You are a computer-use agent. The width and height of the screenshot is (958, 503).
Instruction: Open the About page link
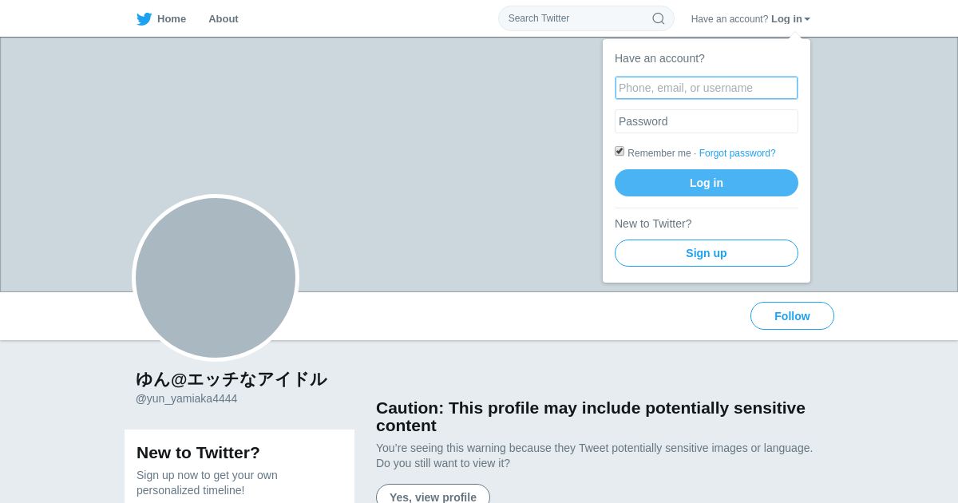tap(224, 19)
